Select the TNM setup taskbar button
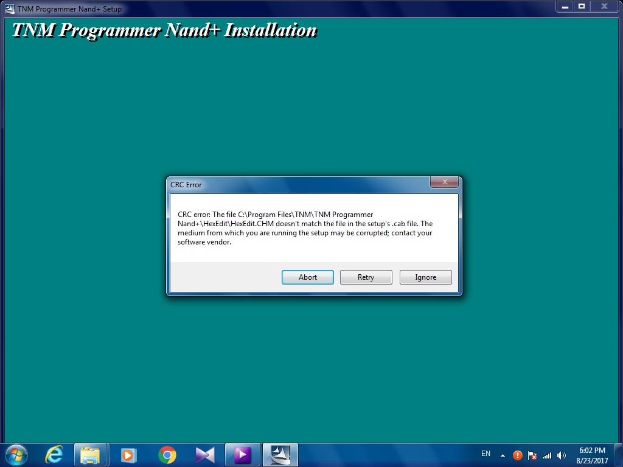 (280, 455)
